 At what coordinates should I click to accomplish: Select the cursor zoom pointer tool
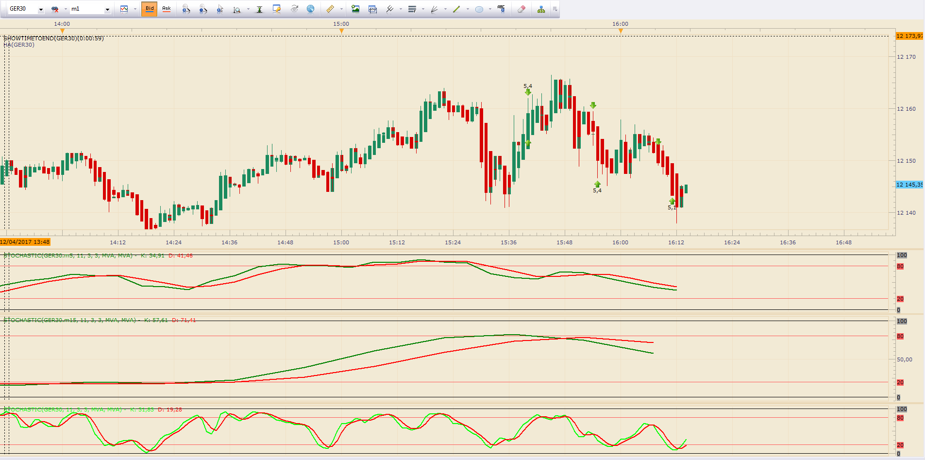pos(220,9)
